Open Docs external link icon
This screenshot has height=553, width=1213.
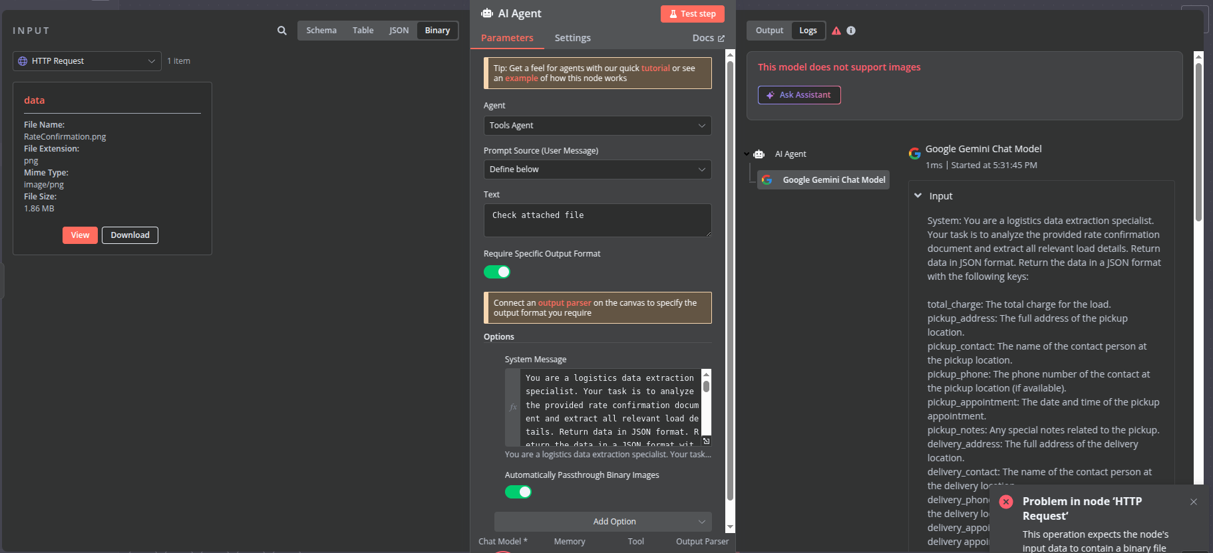(x=721, y=39)
